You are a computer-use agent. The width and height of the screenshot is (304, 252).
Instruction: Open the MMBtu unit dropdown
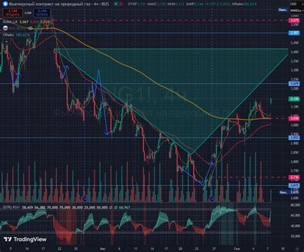tap(296, 10)
